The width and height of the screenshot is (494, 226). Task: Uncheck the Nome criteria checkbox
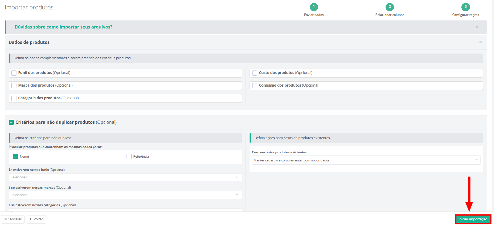16,157
